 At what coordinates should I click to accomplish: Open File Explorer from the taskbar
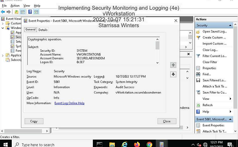(x=112, y=144)
